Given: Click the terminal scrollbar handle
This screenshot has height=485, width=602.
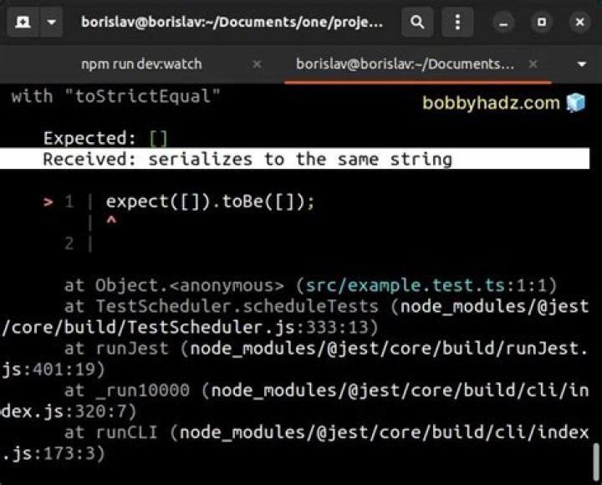Looking at the screenshot, I should (x=596, y=462).
